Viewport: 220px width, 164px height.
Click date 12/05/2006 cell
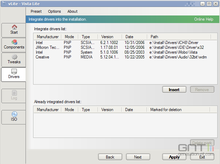(134, 47)
